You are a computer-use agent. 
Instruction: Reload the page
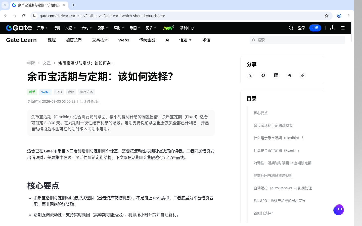(24, 16)
